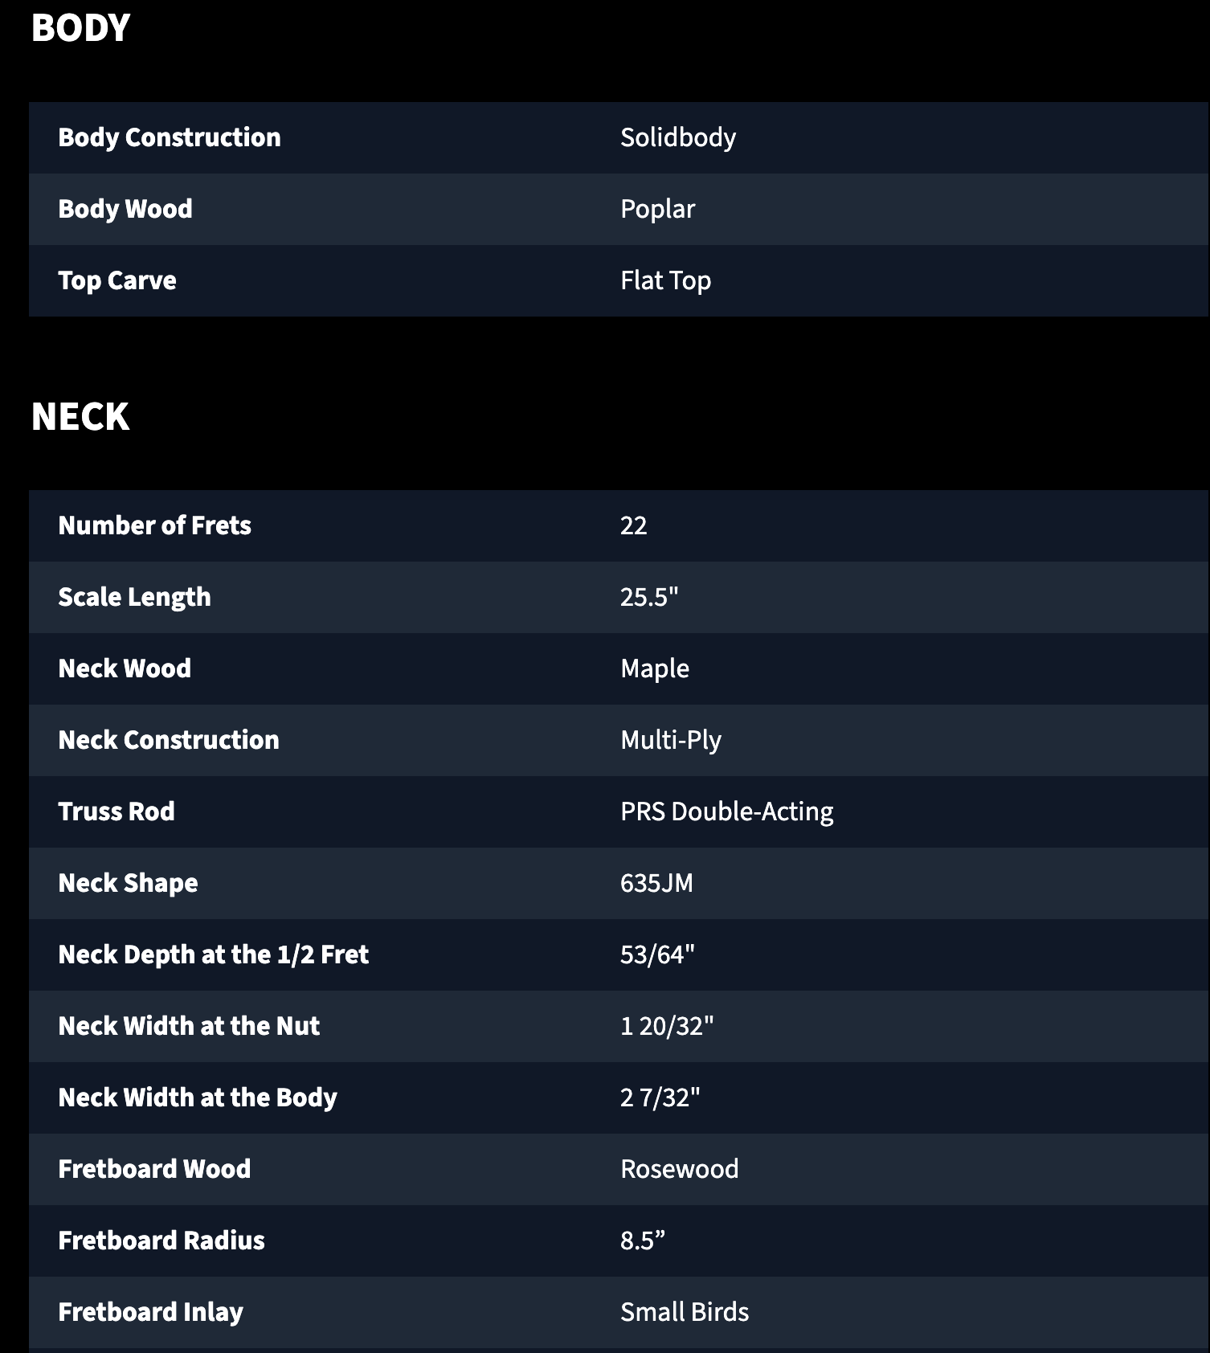Click the Small Birds inlay value
This screenshot has height=1353, width=1210.
685,1312
